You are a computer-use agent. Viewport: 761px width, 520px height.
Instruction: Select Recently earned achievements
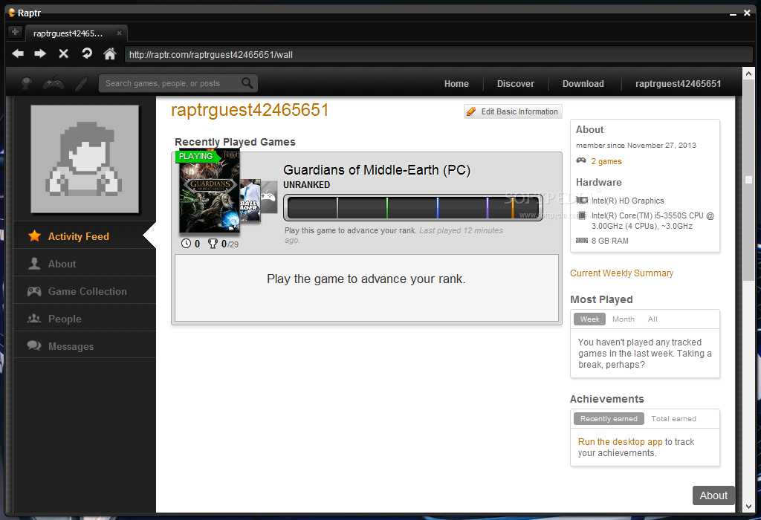(x=609, y=419)
